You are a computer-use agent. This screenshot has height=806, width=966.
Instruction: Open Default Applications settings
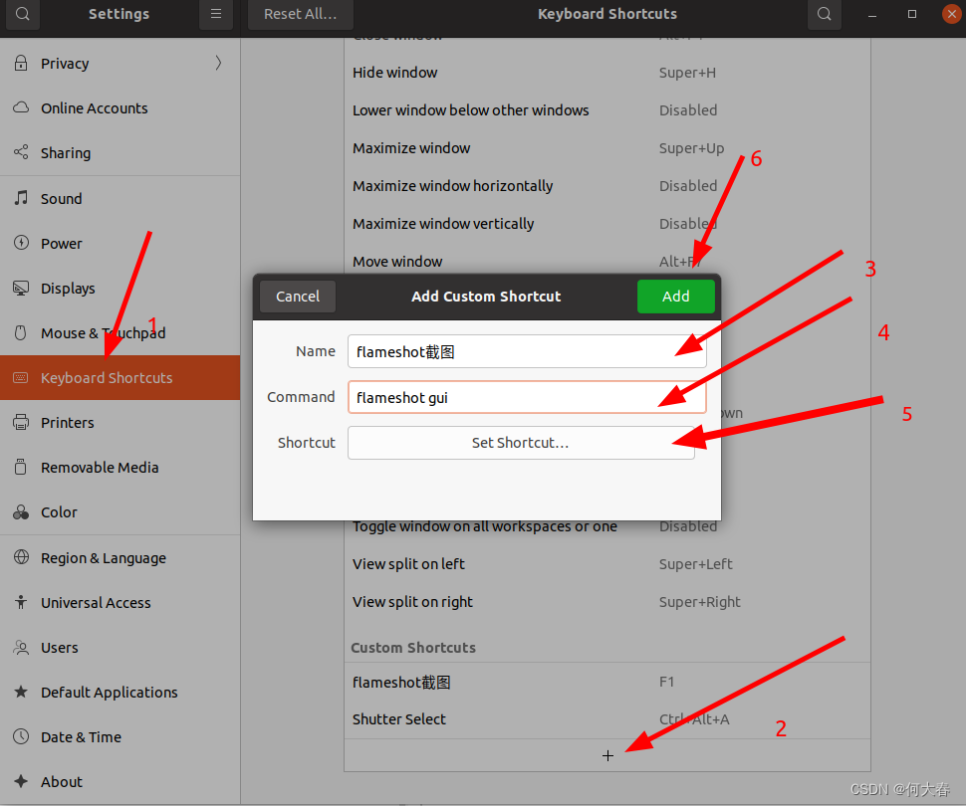[121, 693]
